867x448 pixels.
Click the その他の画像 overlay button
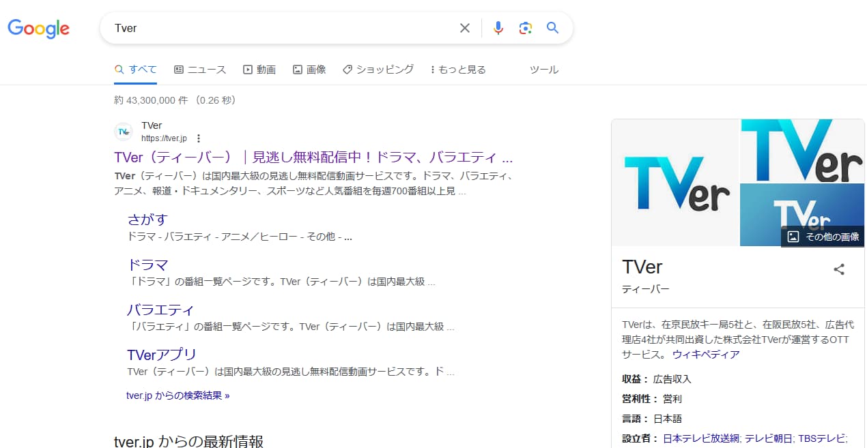[x=823, y=237]
